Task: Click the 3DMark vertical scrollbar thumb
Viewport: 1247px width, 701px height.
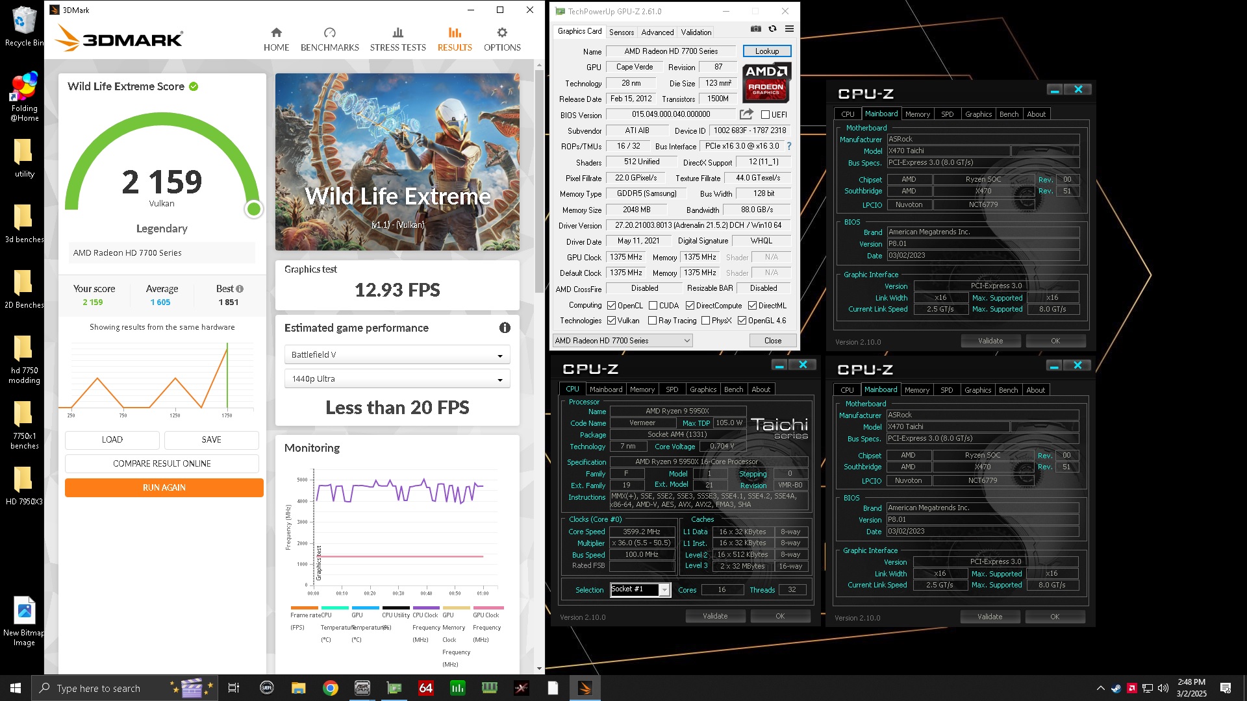Action: click(539, 180)
